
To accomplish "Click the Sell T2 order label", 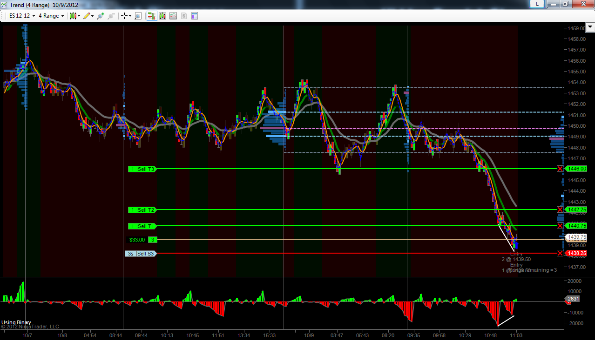I will [x=146, y=210].
